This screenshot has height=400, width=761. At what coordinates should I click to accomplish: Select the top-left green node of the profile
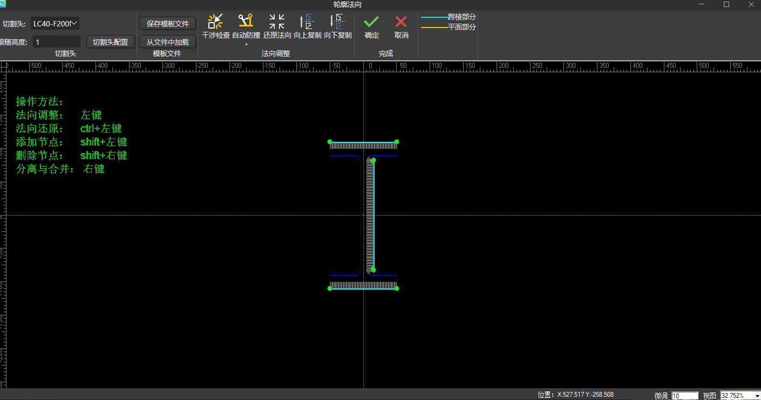point(330,142)
